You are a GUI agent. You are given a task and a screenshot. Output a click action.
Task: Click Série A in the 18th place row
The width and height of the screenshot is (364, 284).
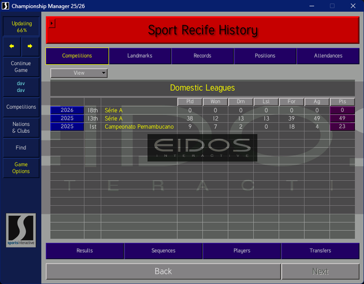tap(114, 110)
